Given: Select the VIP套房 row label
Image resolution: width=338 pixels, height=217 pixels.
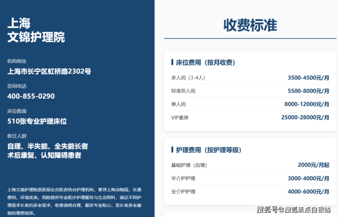Looking at the screenshot, I should click(180, 118).
